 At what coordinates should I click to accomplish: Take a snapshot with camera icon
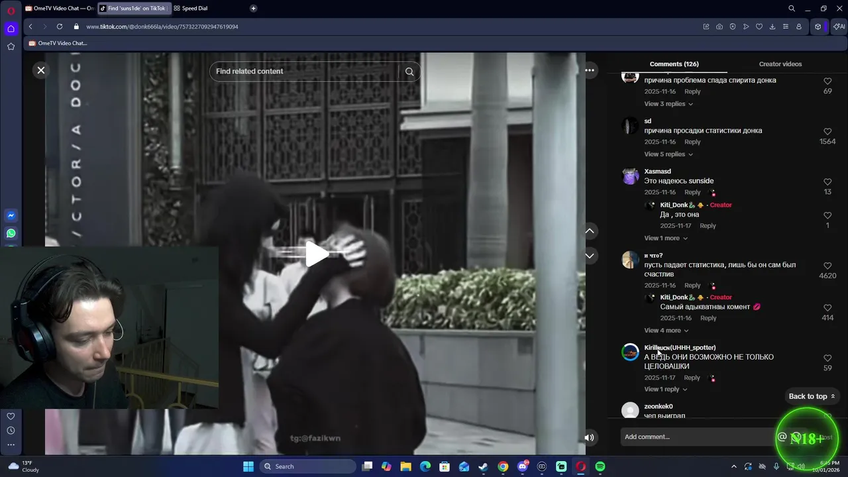[x=719, y=26]
